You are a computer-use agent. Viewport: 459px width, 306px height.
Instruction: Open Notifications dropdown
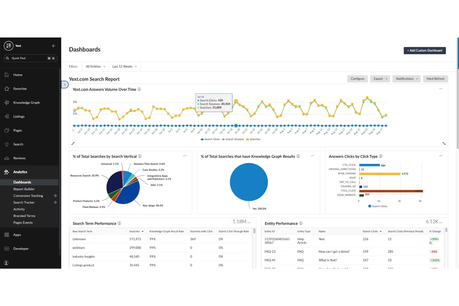[407, 79]
